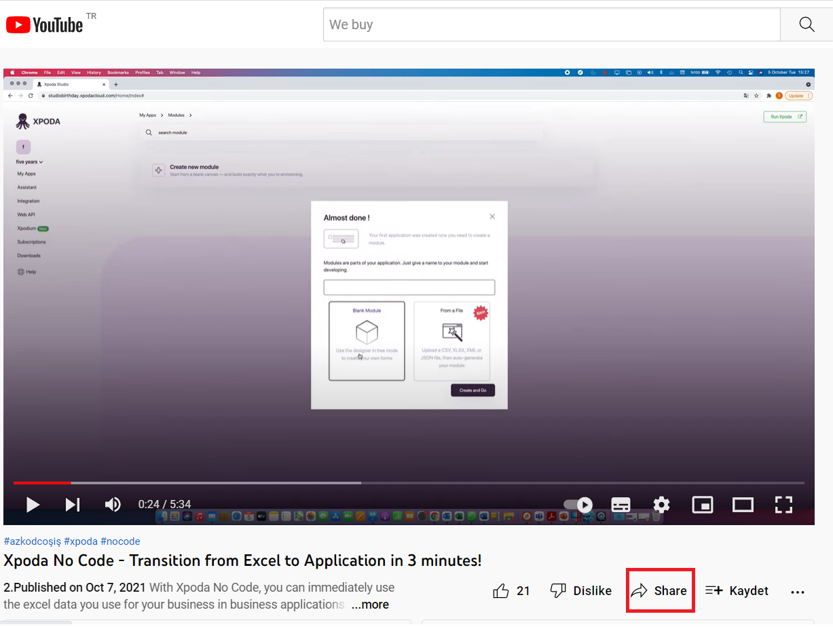This screenshot has height=627, width=833.
Task: Save video with Kaydet button
Action: pos(737,590)
